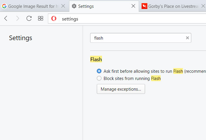Close the Google Image Result tab
The image size is (206, 140).
pyautogui.click(x=63, y=6)
